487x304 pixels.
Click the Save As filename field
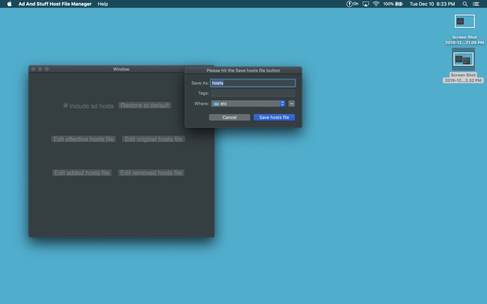pyautogui.click(x=253, y=83)
